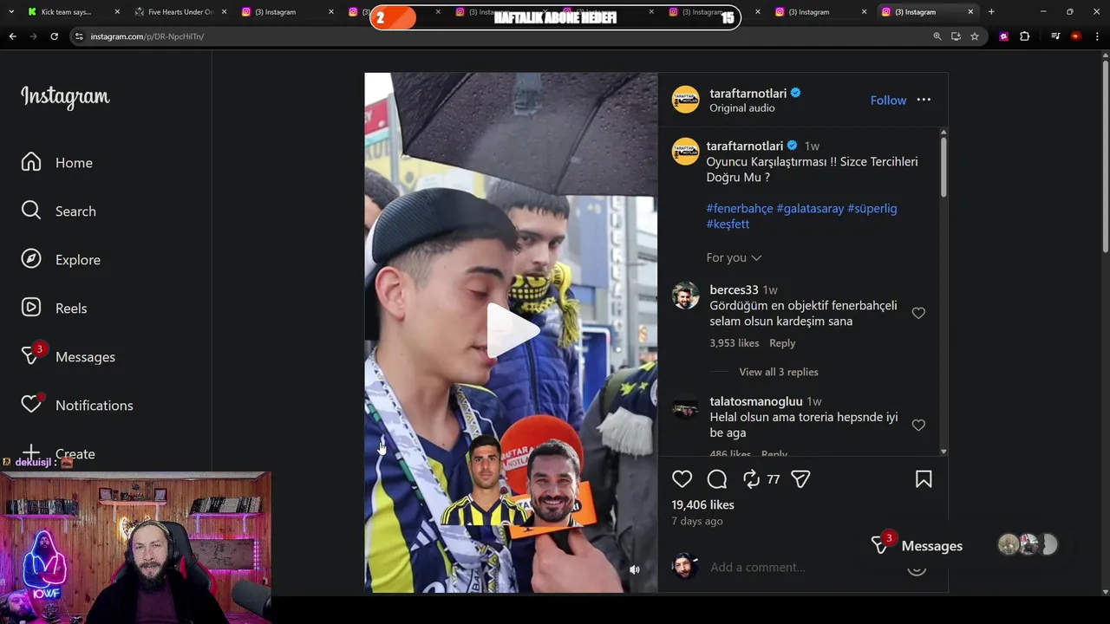Open the #keşfett hashtag
The image size is (1110, 624).
pyautogui.click(x=728, y=224)
